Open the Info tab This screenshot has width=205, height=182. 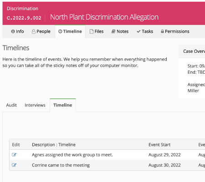click(x=17, y=31)
